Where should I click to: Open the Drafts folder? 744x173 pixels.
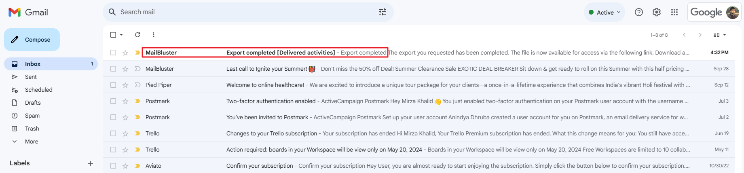click(x=33, y=103)
